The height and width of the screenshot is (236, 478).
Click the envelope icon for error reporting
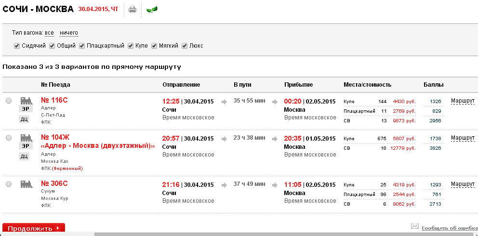tap(414, 226)
